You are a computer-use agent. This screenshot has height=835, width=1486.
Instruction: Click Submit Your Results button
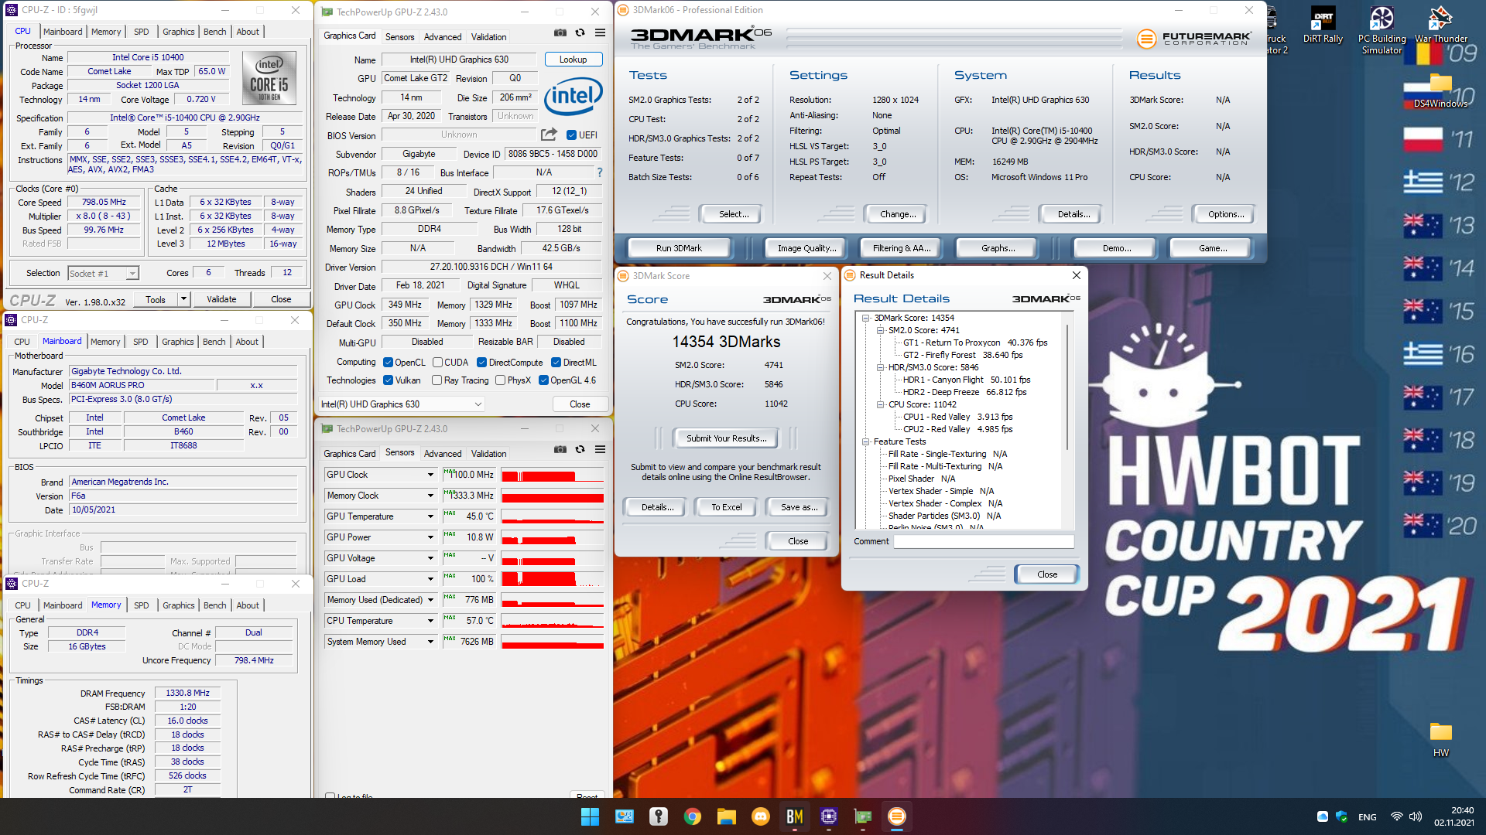[x=727, y=438]
